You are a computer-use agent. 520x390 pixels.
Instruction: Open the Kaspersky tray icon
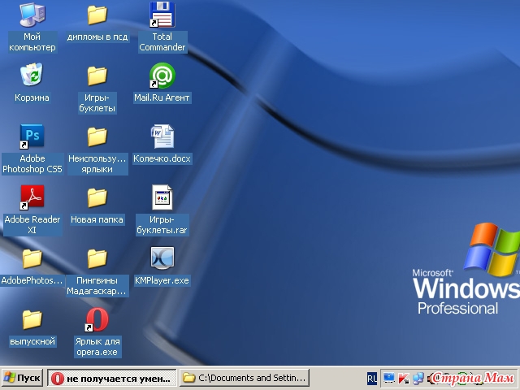tap(403, 379)
